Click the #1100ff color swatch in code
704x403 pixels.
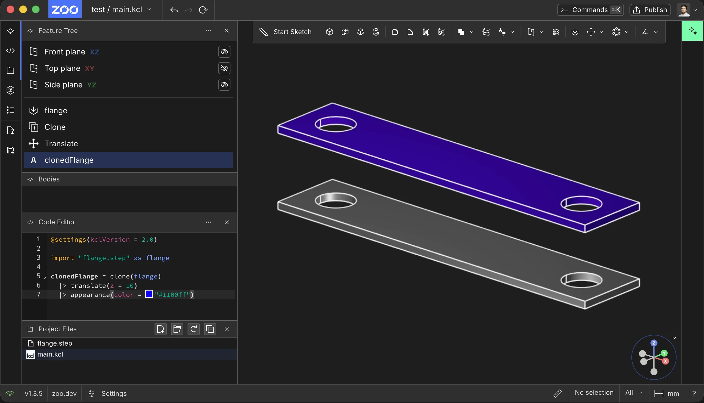coord(149,294)
